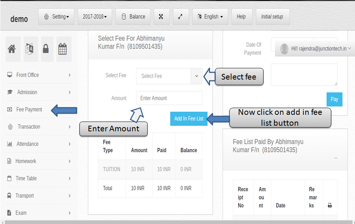Click the Time Table calendar icon
This screenshot has width=355, height=224.
pyautogui.click(x=9, y=178)
